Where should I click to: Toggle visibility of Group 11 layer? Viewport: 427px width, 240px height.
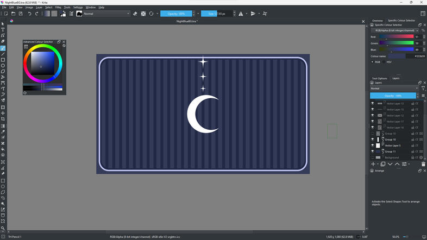[x=373, y=151]
